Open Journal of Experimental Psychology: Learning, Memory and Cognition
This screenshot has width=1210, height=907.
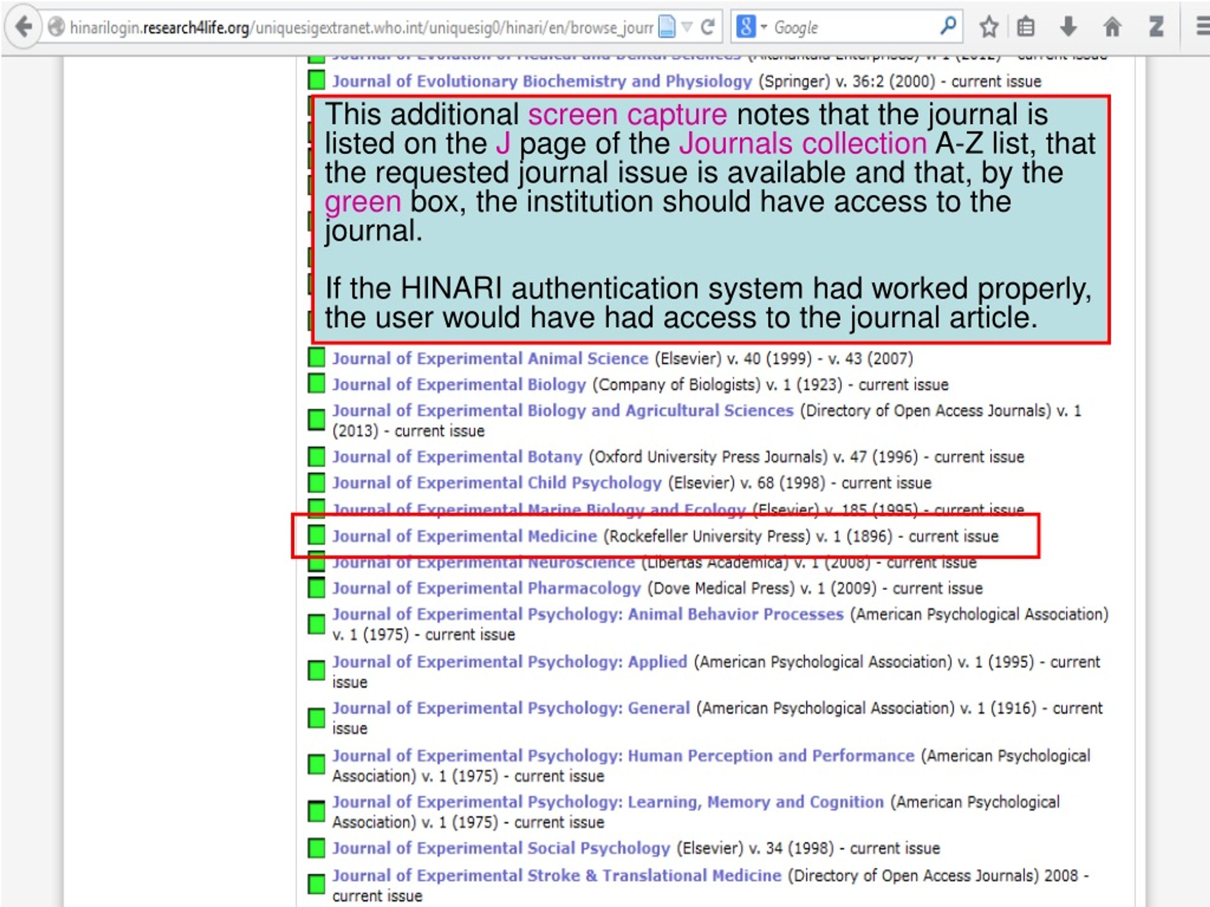point(608,803)
